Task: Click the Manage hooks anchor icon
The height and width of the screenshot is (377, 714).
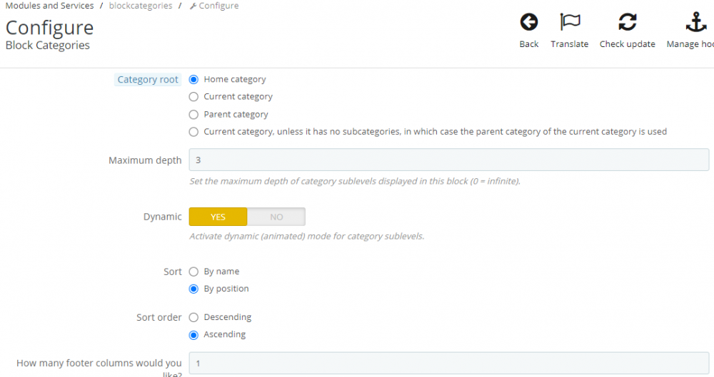Action: pos(695,23)
